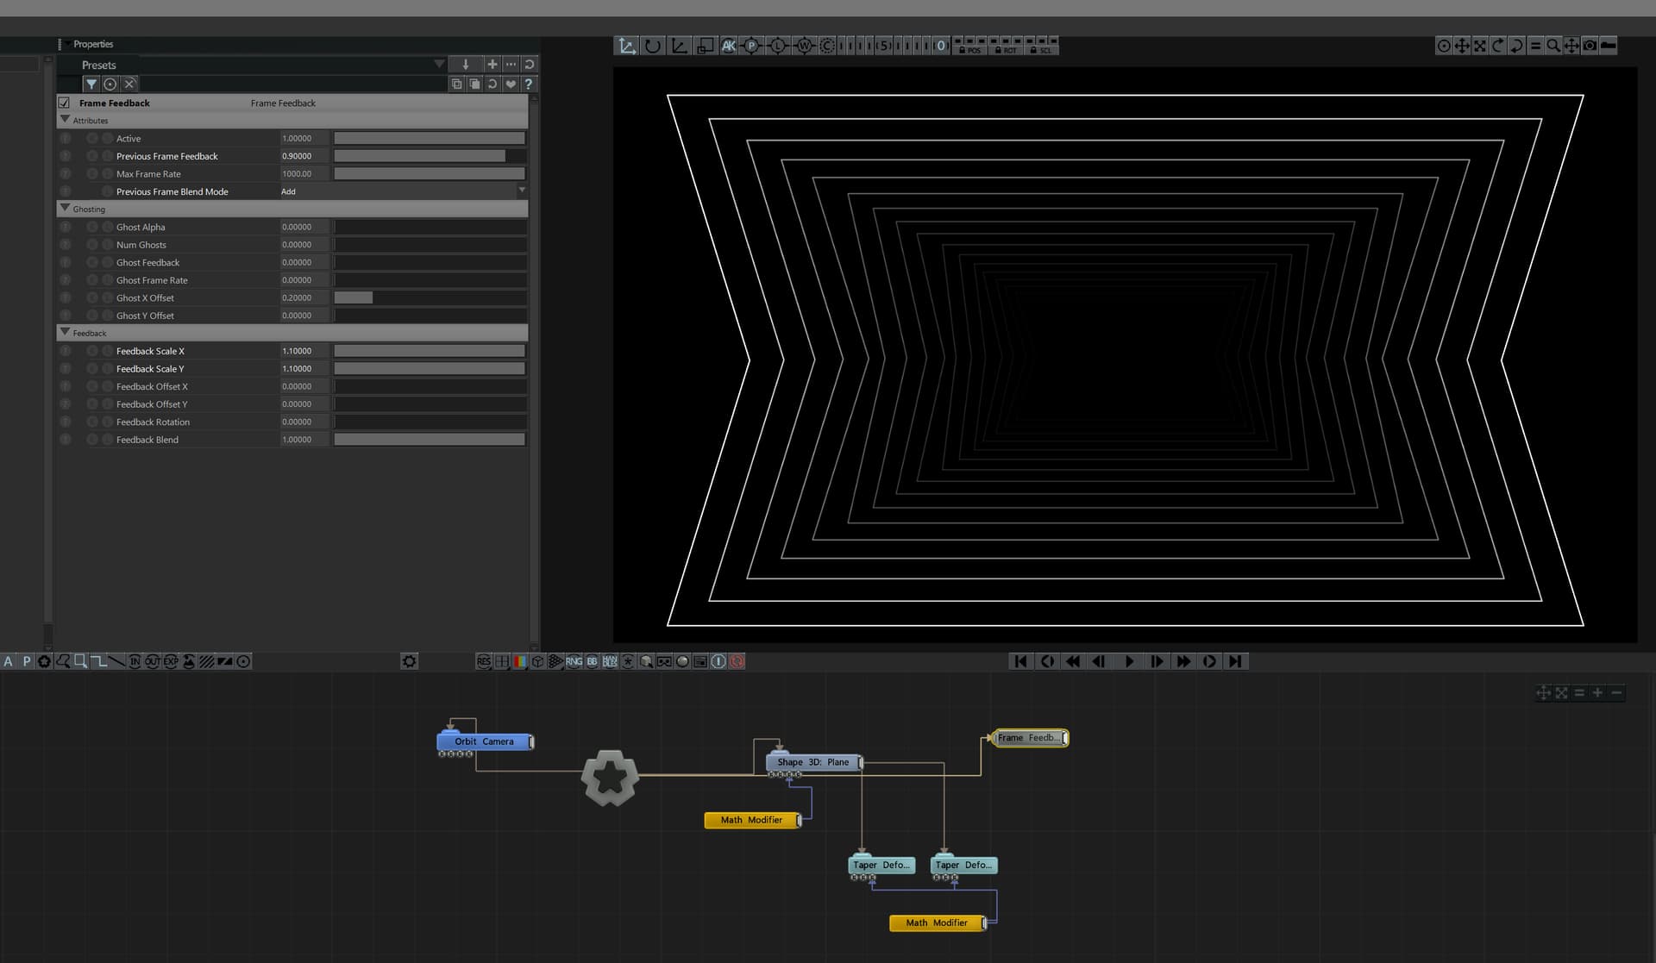This screenshot has width=1656, height=963.
Task: Click the L local space icon
Action: 778,46
